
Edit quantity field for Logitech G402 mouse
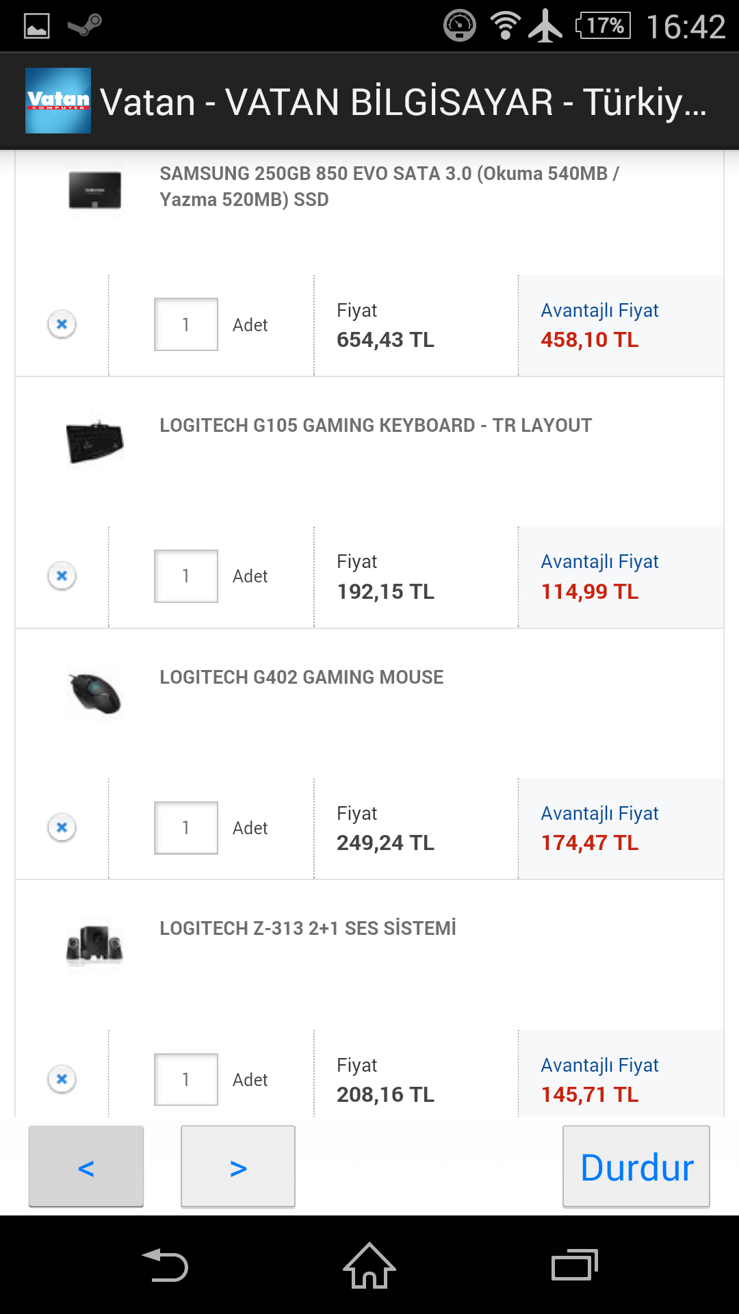pyautogui.click(x=185, y=828)
